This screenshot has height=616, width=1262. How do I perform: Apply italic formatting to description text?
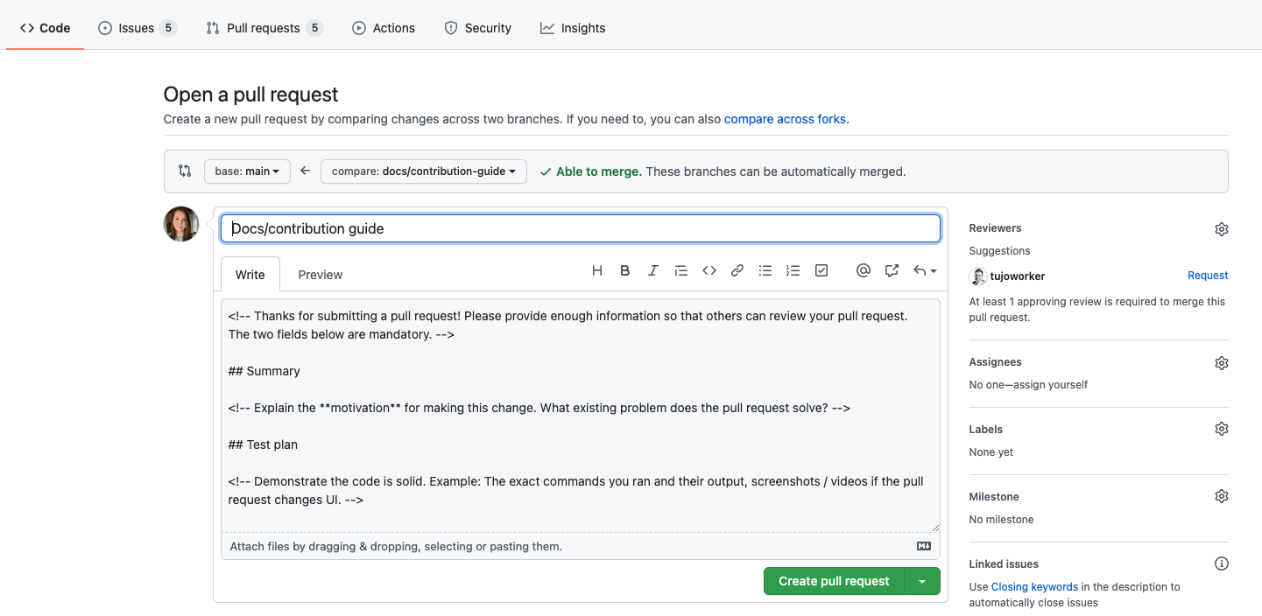click(x=652, y=270)
